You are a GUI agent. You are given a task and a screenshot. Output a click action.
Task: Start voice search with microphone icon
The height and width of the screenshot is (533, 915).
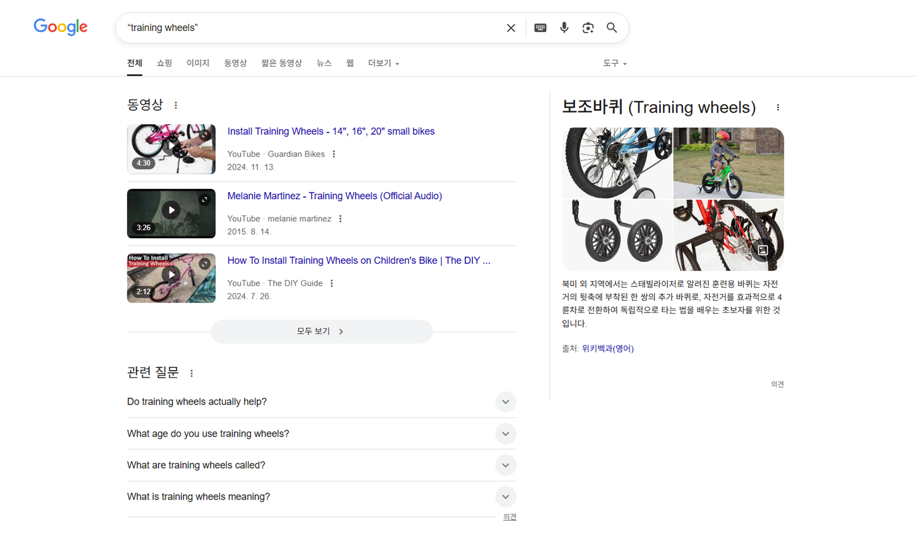tap(564, 28)
